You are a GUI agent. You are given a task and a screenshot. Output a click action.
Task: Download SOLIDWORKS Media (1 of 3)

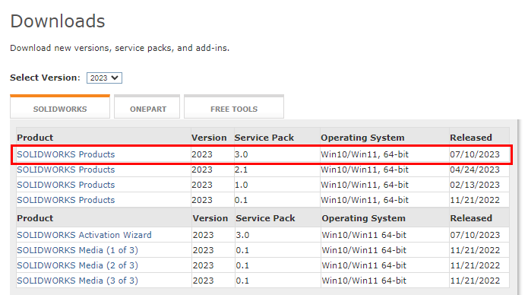tap(77, 250)
